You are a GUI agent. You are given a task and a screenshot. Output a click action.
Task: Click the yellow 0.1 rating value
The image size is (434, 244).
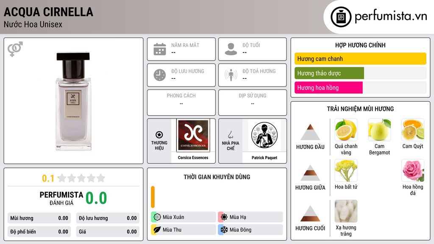click(48, 178)
